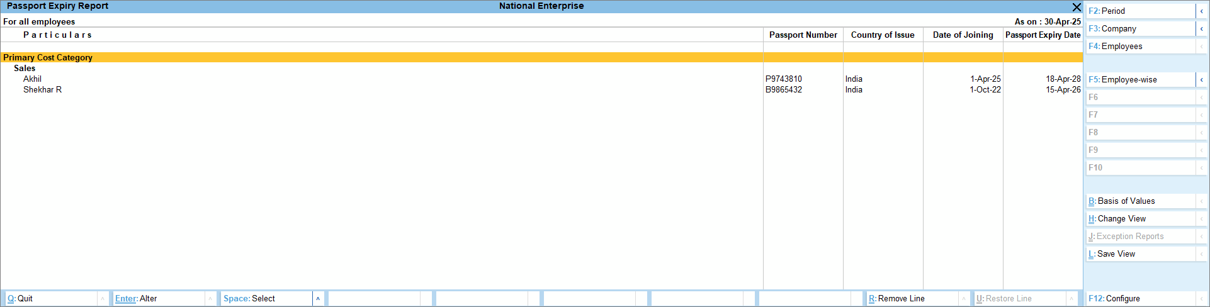Select employee row Akhil
This screenshot has height=307, width=1210.
tap(33, 79)
